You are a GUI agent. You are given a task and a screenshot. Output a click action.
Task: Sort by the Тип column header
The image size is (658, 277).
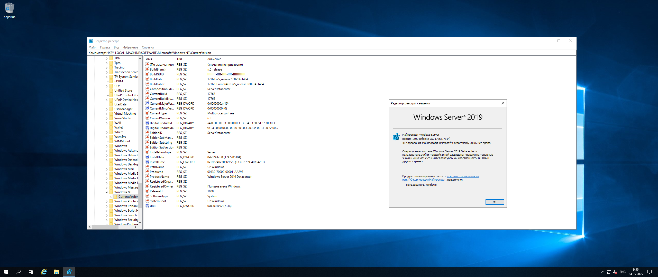coord(190,59)
